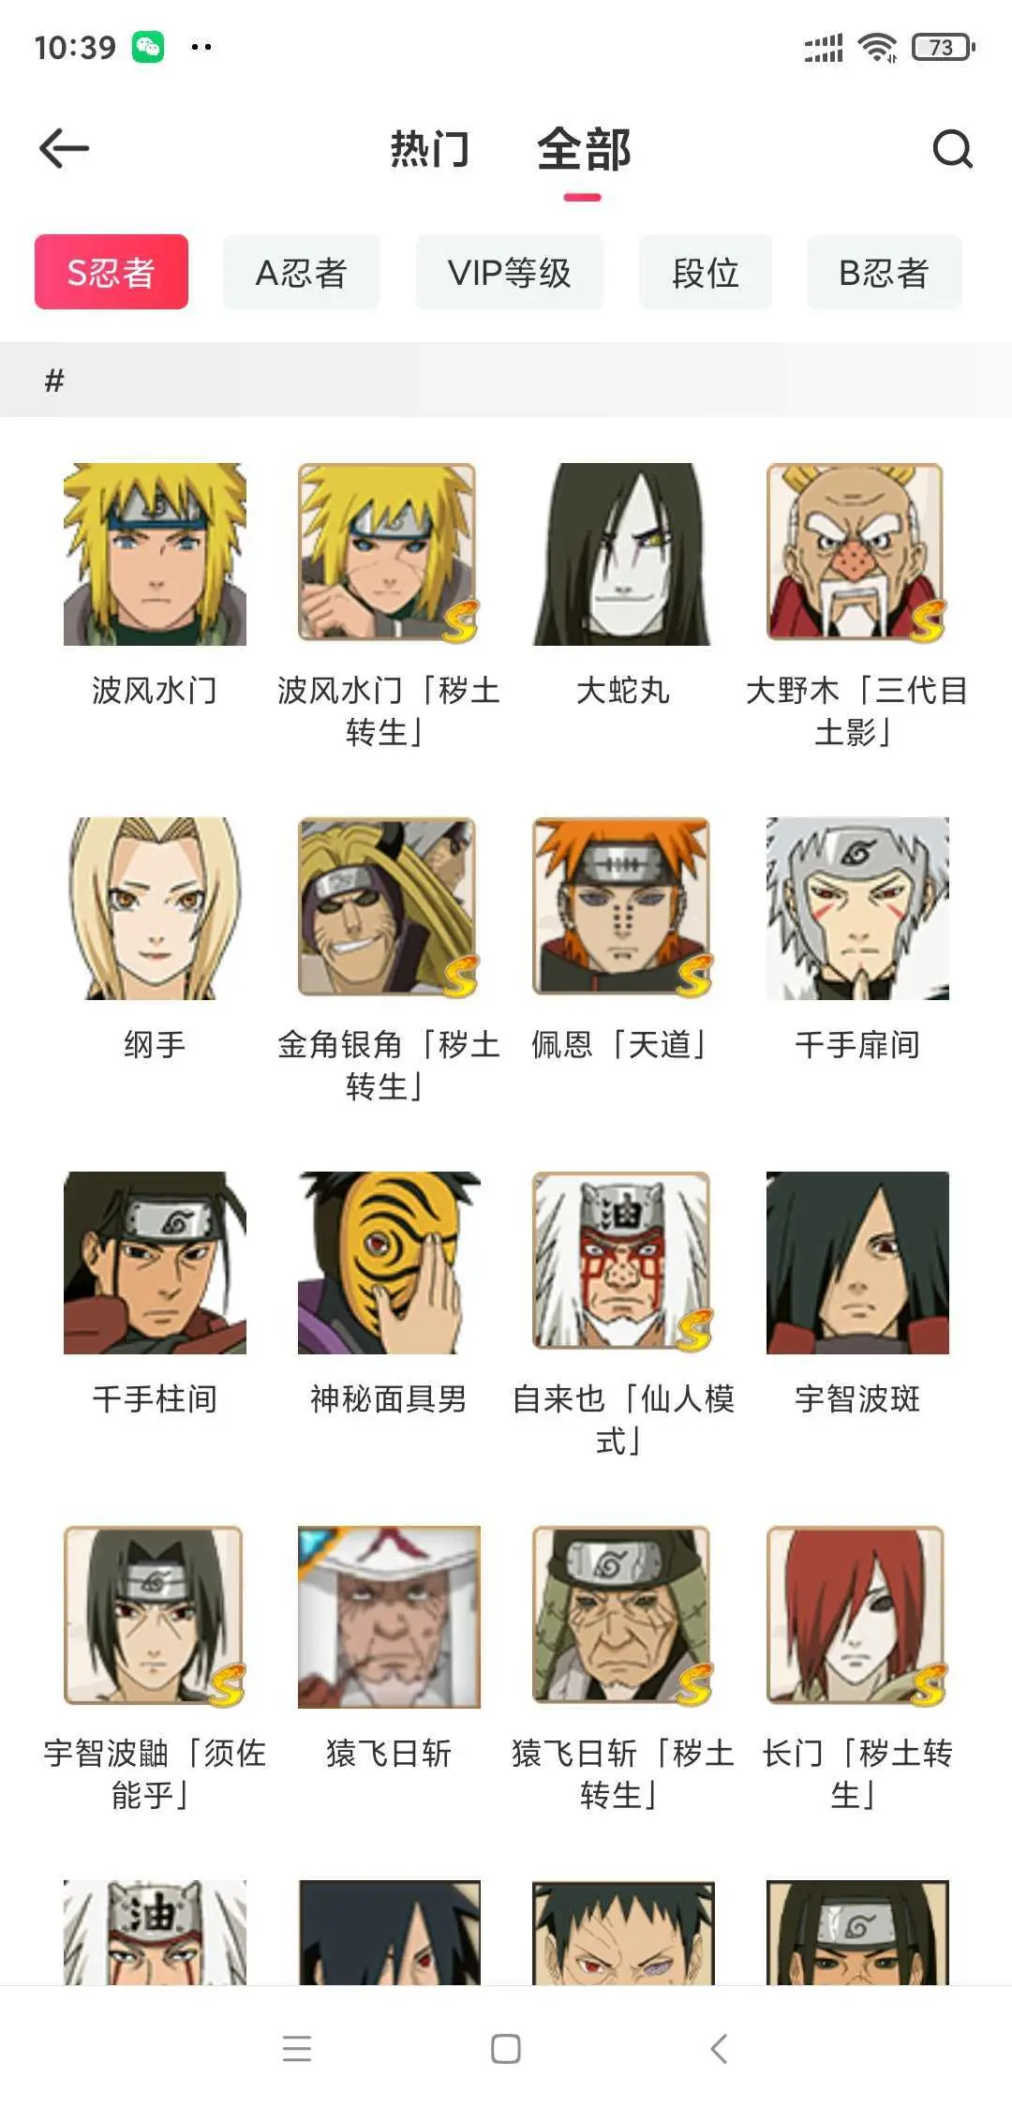Pick the 纲手 avatar image

(x=155, y=908)
